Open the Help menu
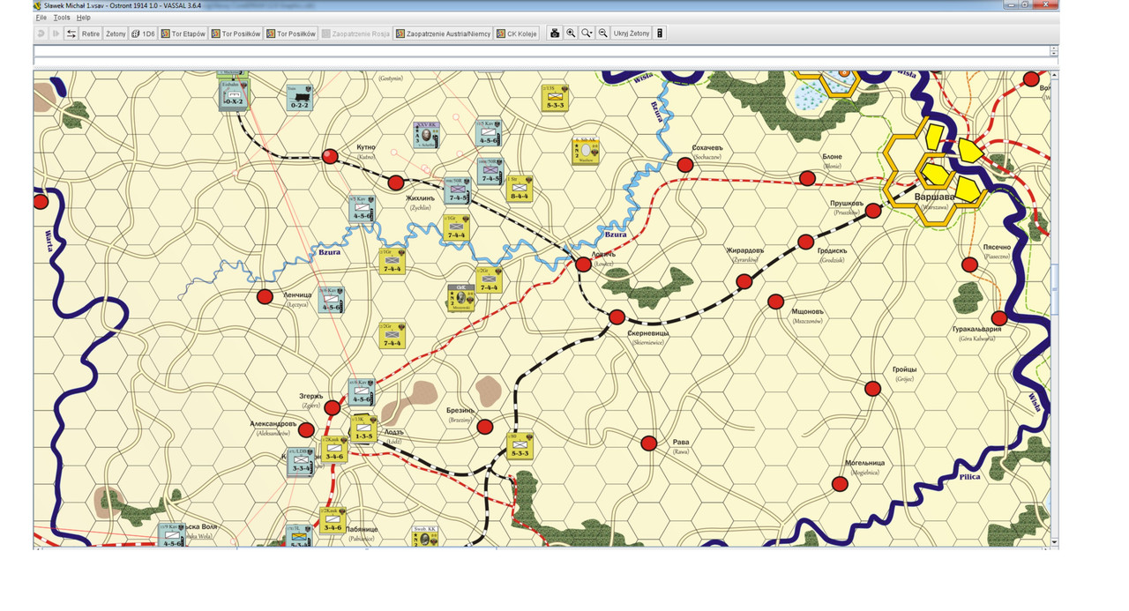This screenshot has width=1129, height=611. pos(84,18)
